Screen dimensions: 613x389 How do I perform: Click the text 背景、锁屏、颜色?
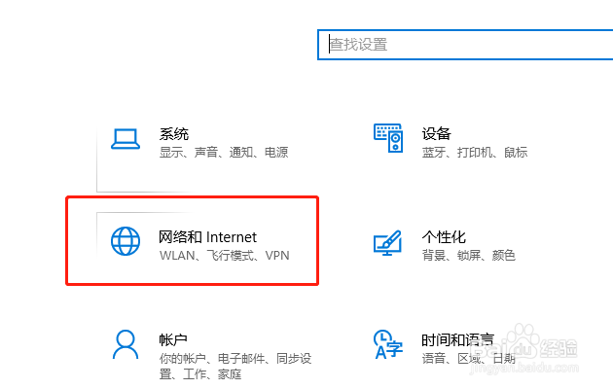tap(469, 256)
